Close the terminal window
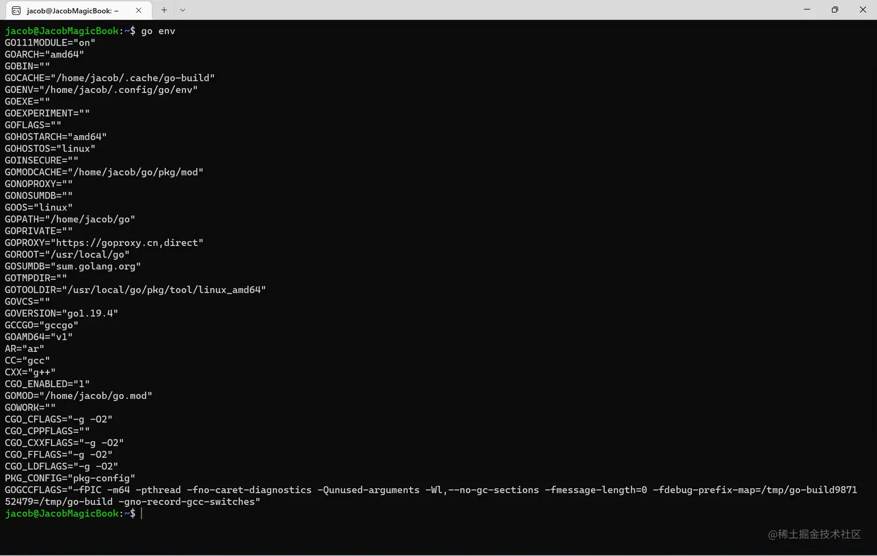877x556 pixels. [862, 10]
